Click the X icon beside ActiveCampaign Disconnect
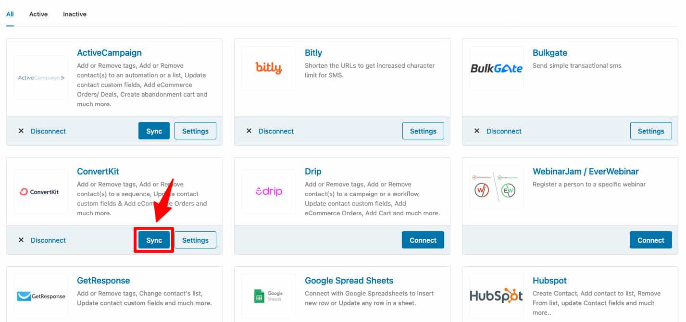 pos(21,130)
